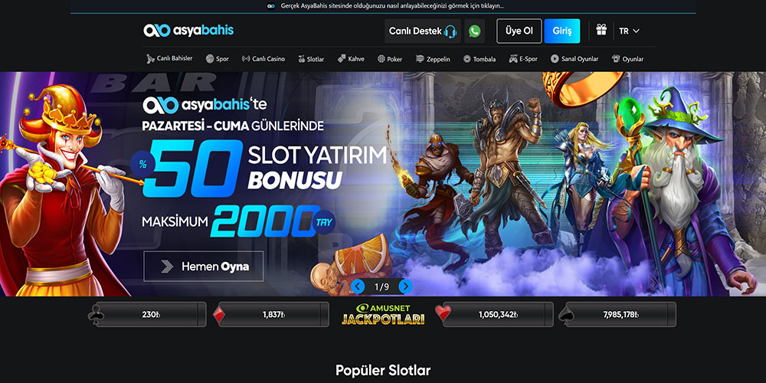Screen dimensions: 766x383
Task: Click the Hemen Oyna banner button
Action: point(204,267)
